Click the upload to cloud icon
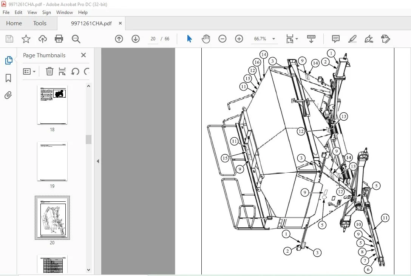Image resolution: width=411 pixels, height=276 pixels. [x=42, y=39]
